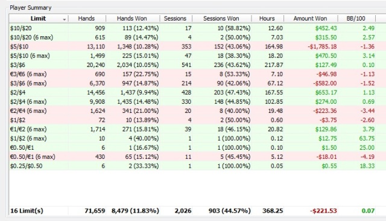Viewport: 386px width, 221px height.
Task: Click the 13,110 hands cell
Action: click(96, 46)
